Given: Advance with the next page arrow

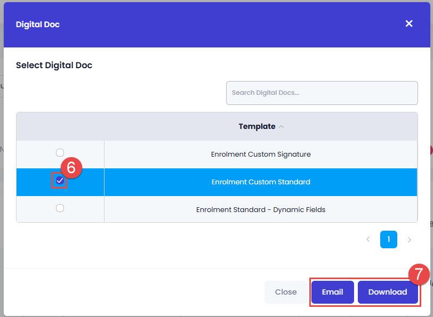Looking at the screenshot, I should click(x=410, y=240).
